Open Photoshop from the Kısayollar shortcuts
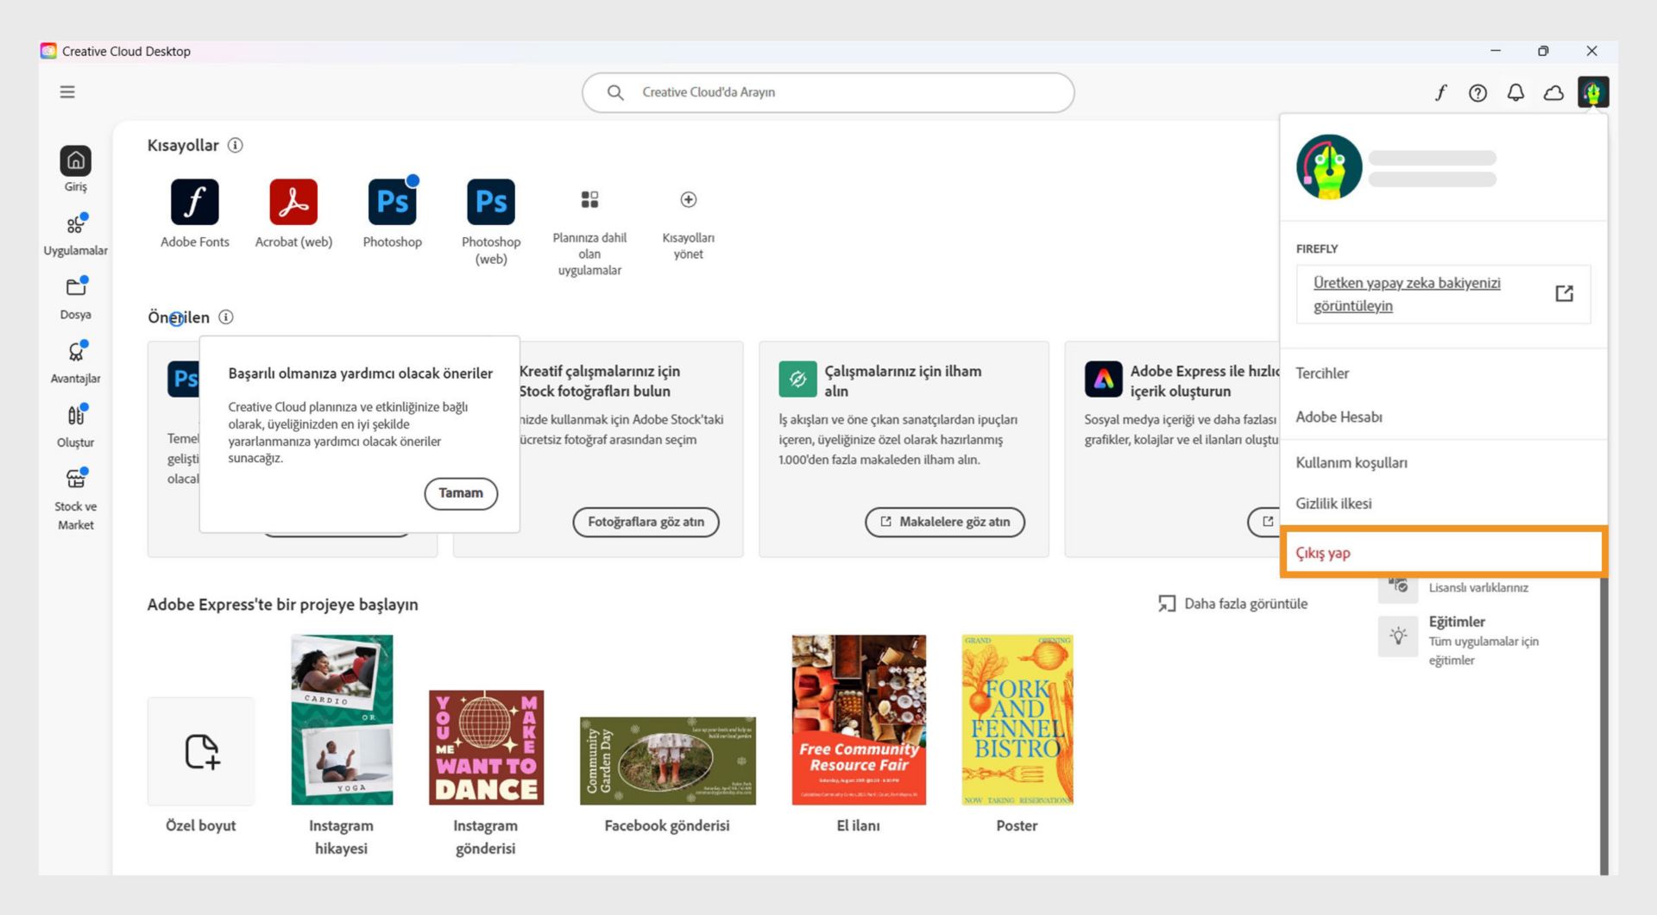1657x915 pixels. click(x=393, y=201)
